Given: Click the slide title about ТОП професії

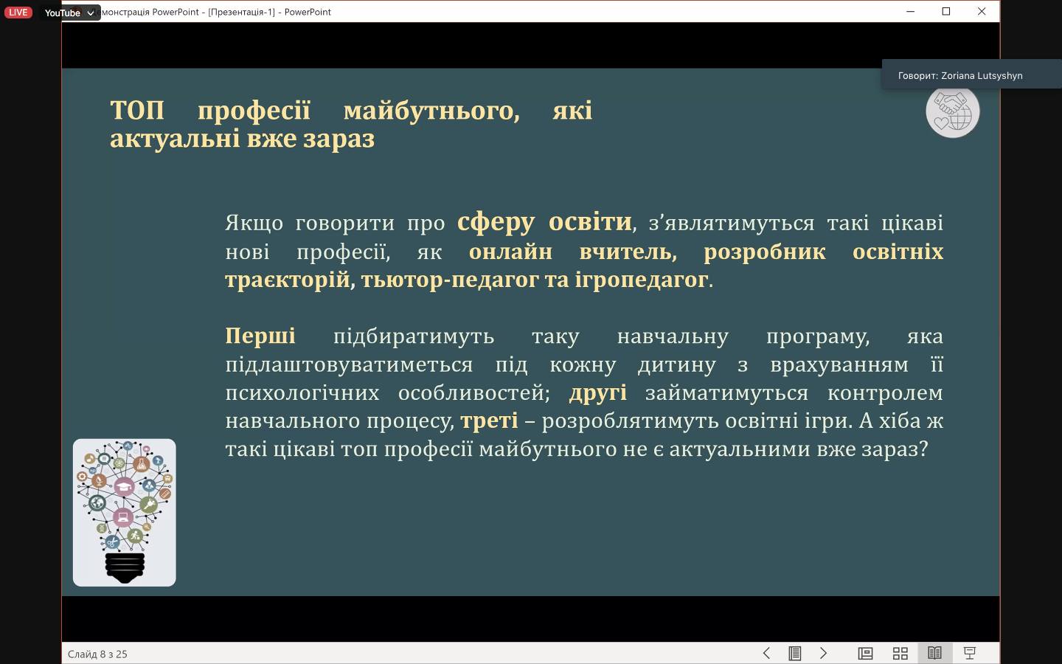Looking at the screenshot, I should [350, 124].
